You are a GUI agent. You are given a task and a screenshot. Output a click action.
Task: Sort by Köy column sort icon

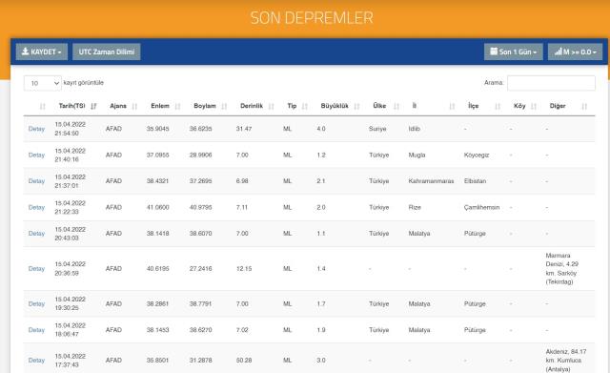[534, 106]
